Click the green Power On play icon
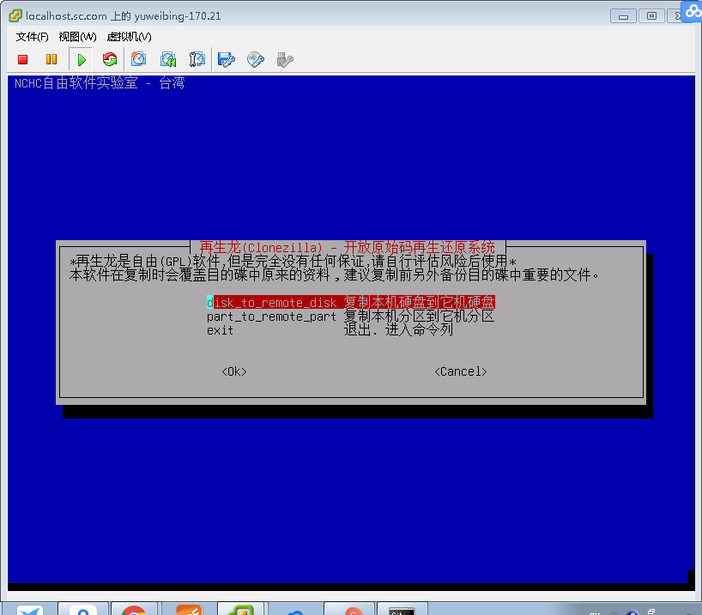 click(x=81, y=59)
